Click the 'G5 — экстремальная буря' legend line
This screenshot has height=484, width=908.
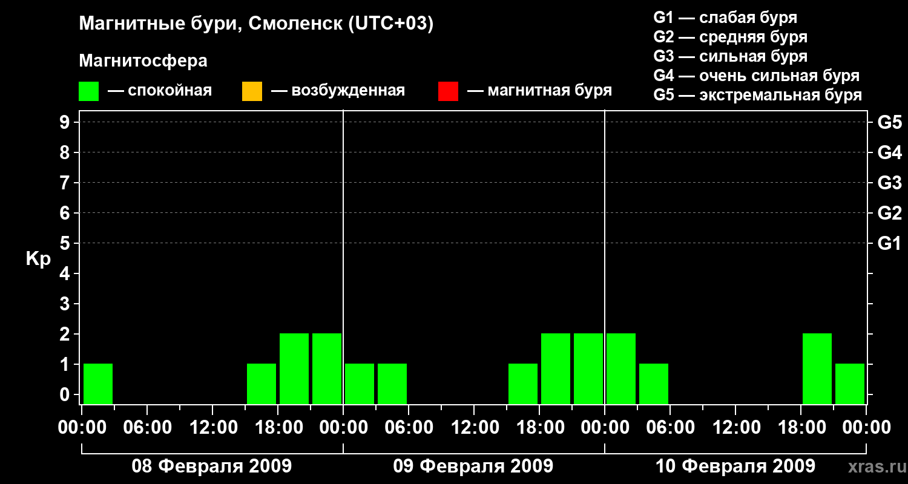click(x=758, y=95)
